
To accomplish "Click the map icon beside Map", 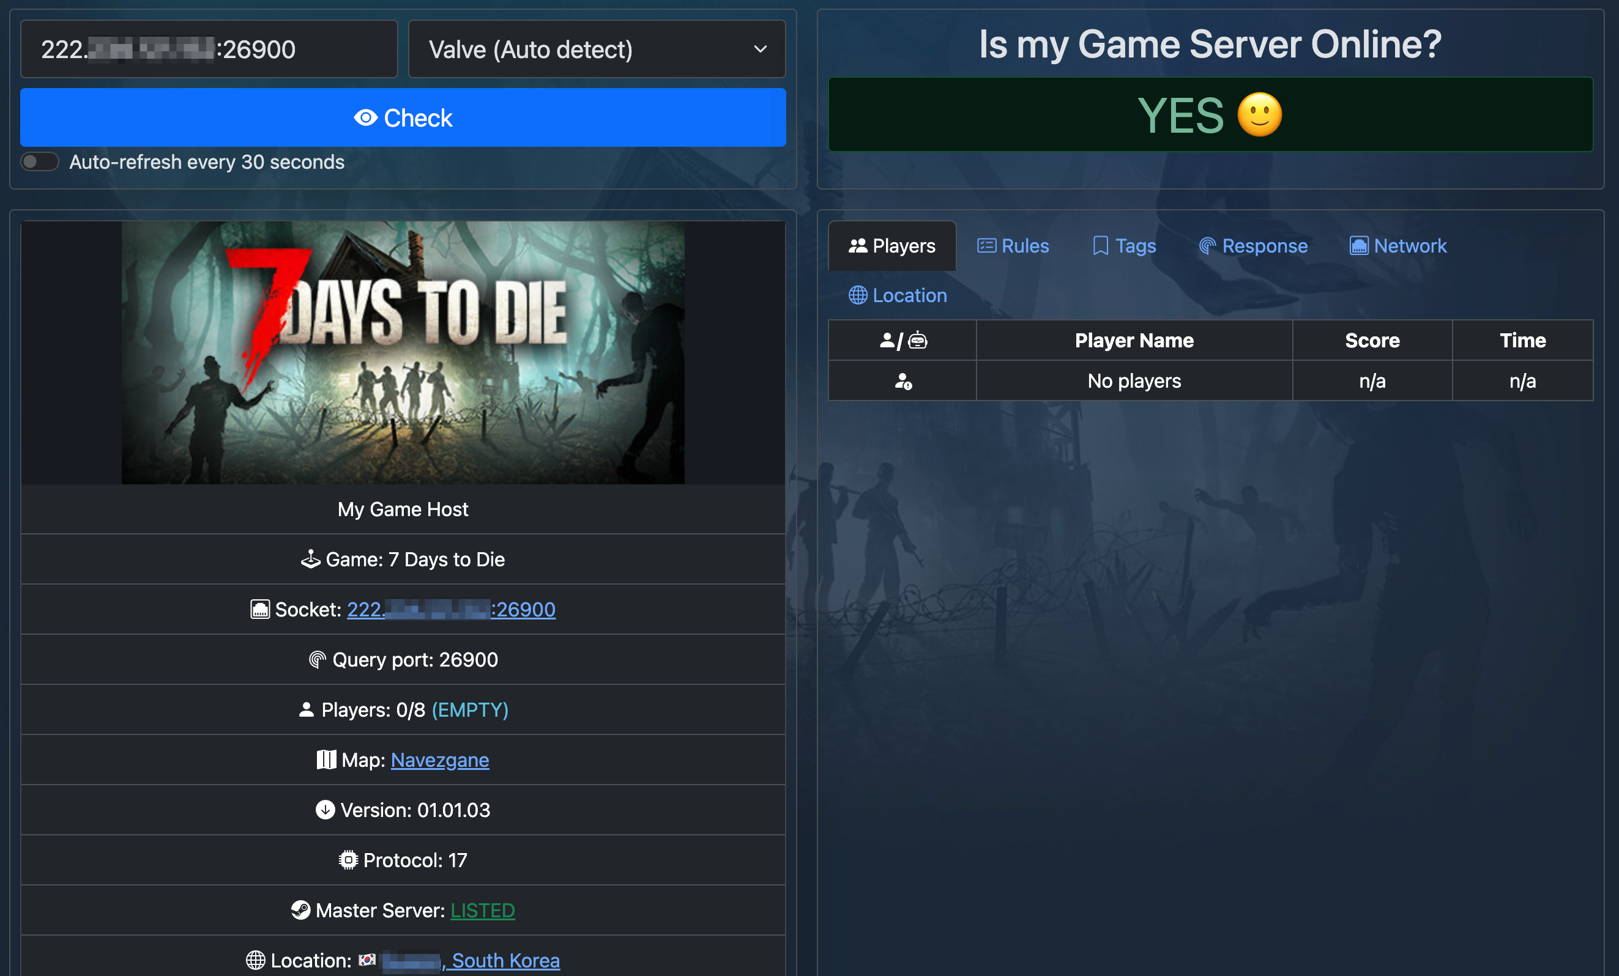I will (x=326, y=760).
